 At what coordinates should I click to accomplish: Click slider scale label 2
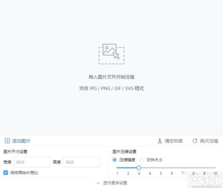coord(128,173)
